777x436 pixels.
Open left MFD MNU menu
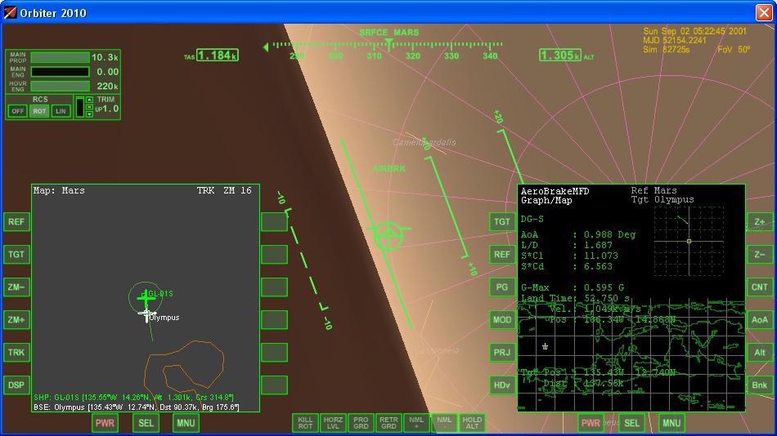click(x=186, y=423)
